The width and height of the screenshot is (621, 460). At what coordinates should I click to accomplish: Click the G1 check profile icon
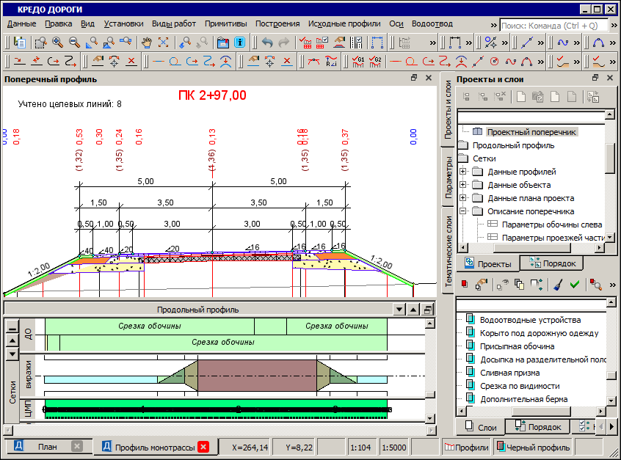click(x=357, y=62)
